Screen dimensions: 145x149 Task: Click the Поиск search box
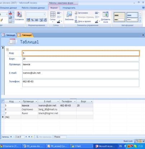coord(60,137)
